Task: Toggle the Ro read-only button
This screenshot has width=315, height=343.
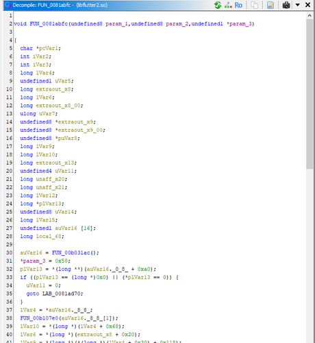Action: pos(238,5)
